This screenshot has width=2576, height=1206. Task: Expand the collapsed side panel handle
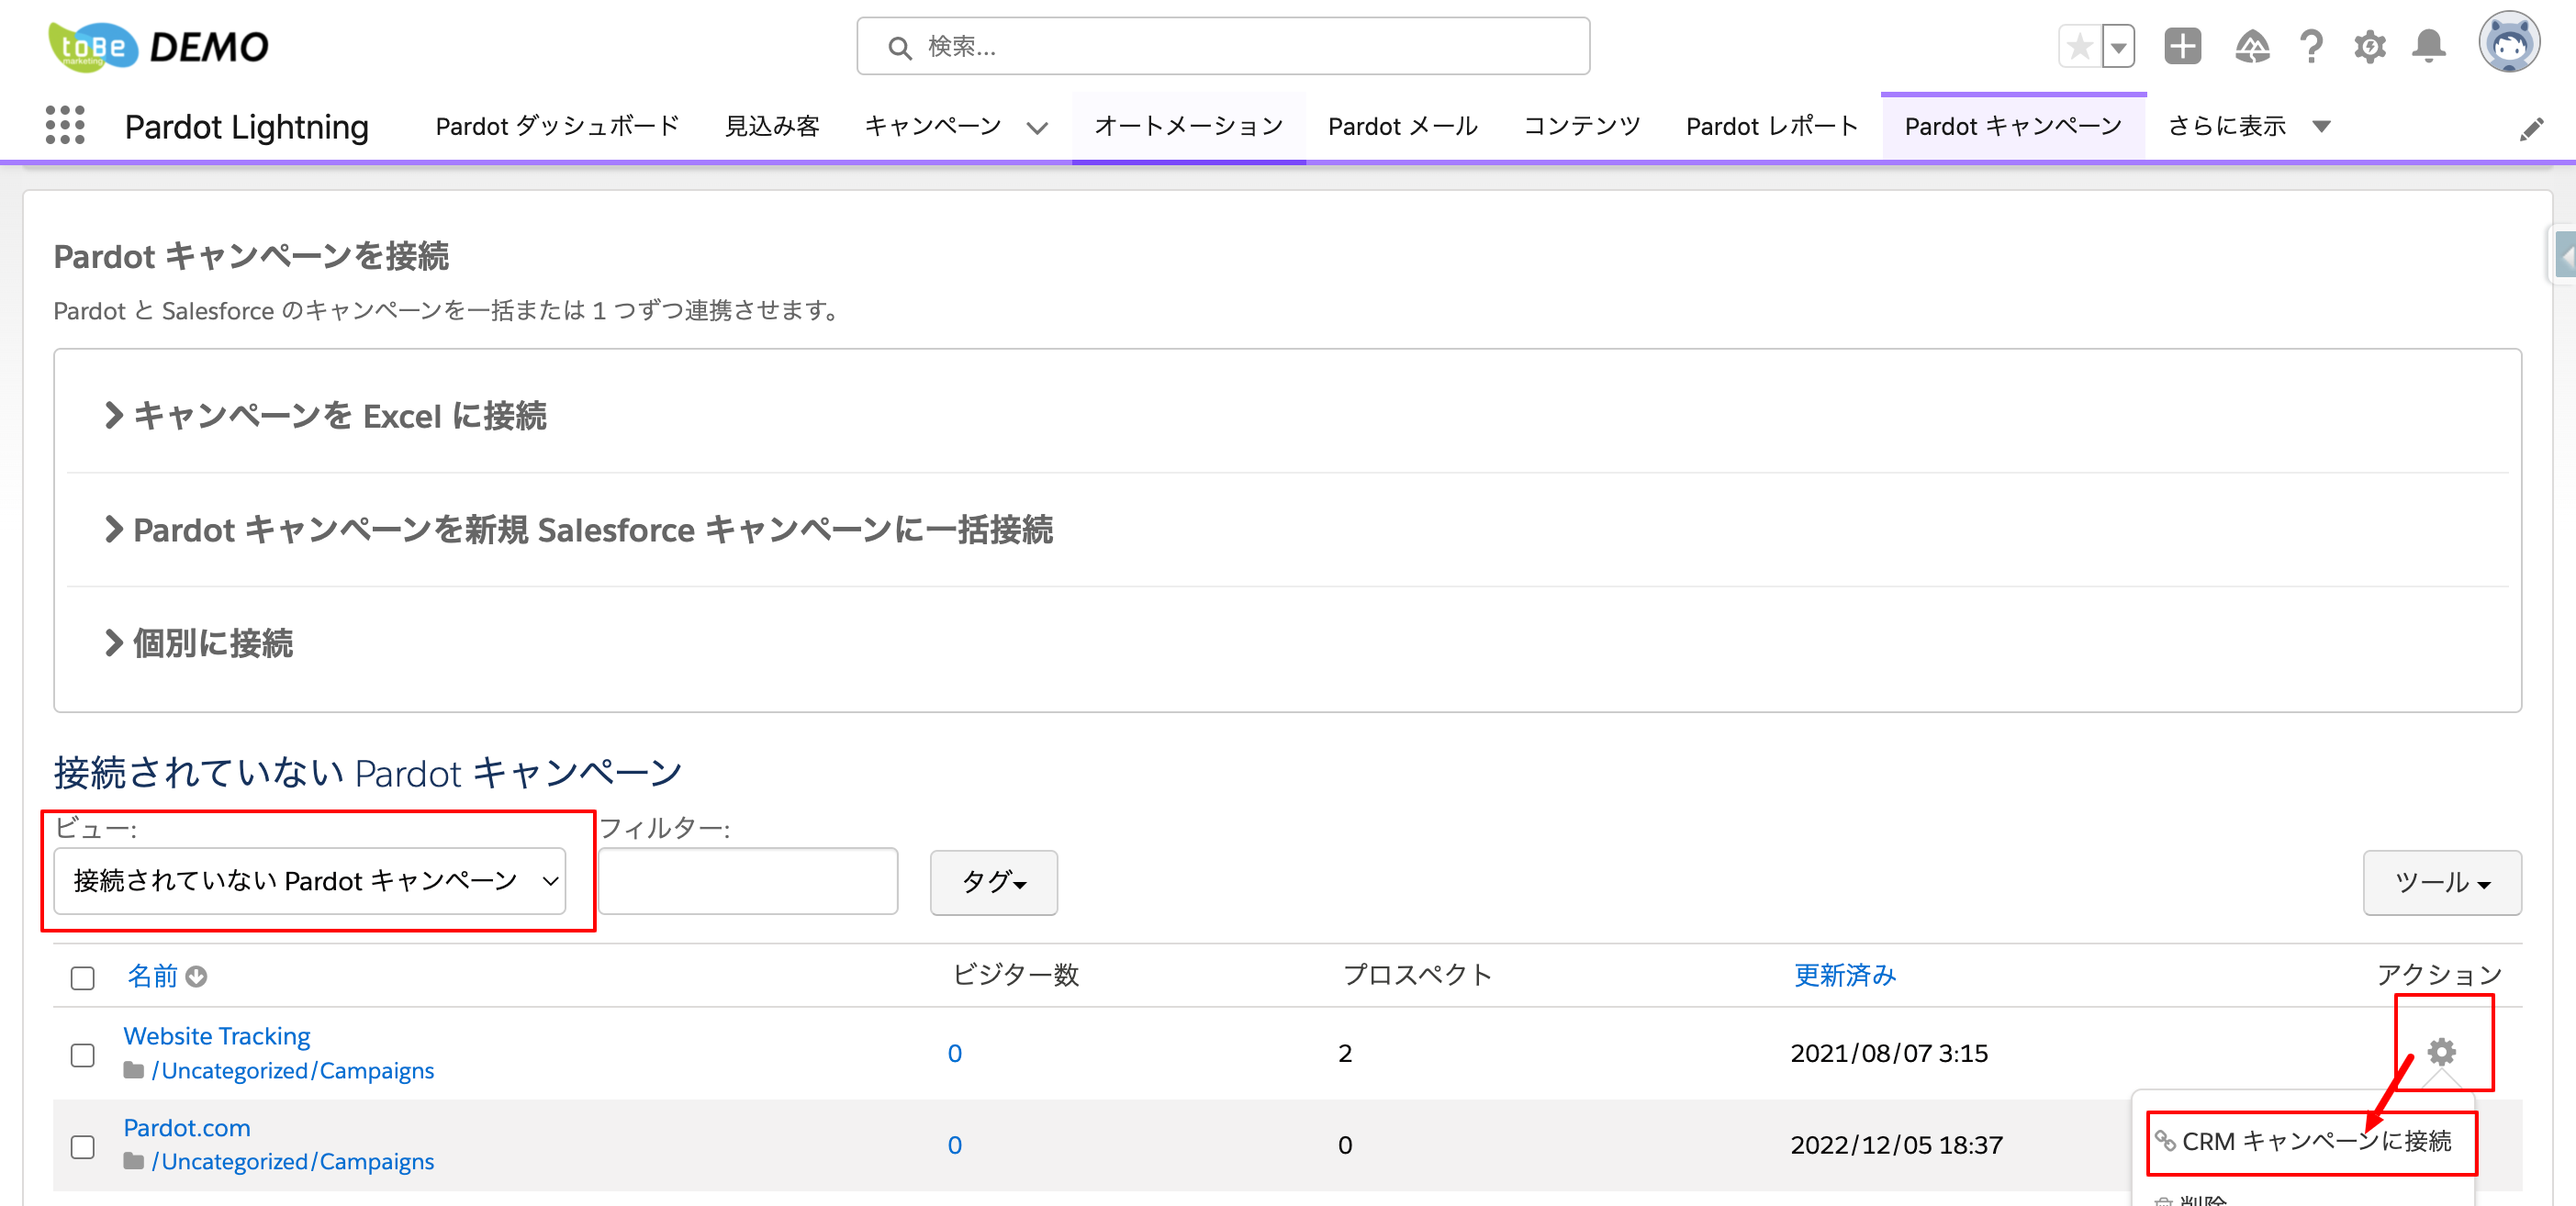pos(2563,255)
